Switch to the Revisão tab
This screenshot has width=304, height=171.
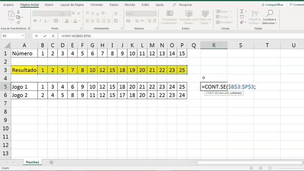pos(130,5)
